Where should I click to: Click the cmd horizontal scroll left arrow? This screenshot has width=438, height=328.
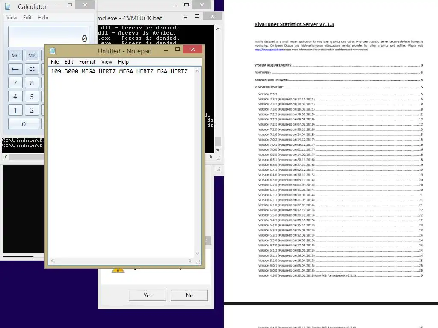pyautogui.click(x=6, y=157)
